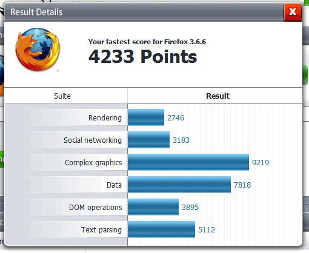Click the Complex graphics result bar

click(x=188, y=162)
